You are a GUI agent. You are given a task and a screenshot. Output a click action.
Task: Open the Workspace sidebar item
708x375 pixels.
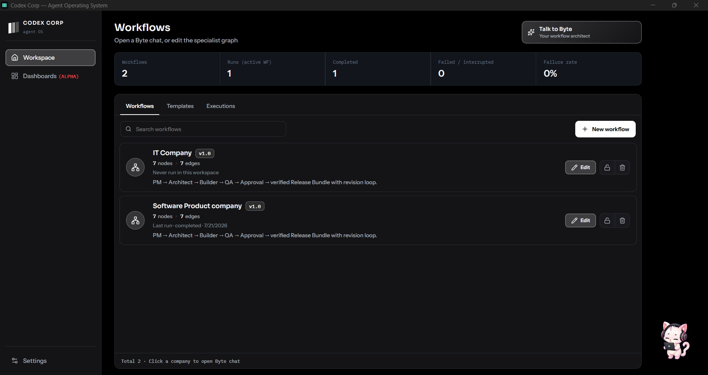[x=51, y=57]
